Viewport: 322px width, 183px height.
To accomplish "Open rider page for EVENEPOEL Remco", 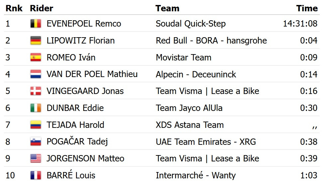I will coord(84,24).
